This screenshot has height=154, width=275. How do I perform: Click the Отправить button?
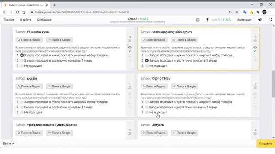(x=266, y=144)
